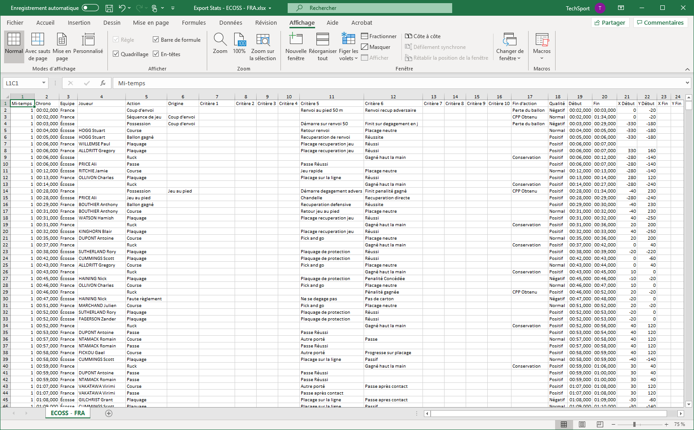The width and height of the screenshot is (694, 430).
Task: Click the Fractionner split button
Action: tap(379, 36)
